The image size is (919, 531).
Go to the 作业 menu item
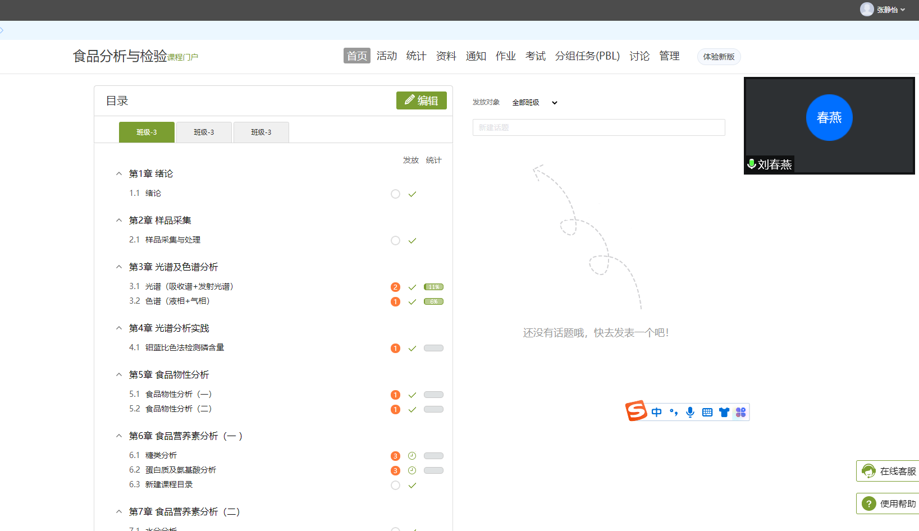click(505, 56)
